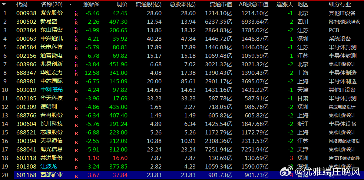
Task: Click the R marker icon for 通富微电
Action: coord(76,57)
